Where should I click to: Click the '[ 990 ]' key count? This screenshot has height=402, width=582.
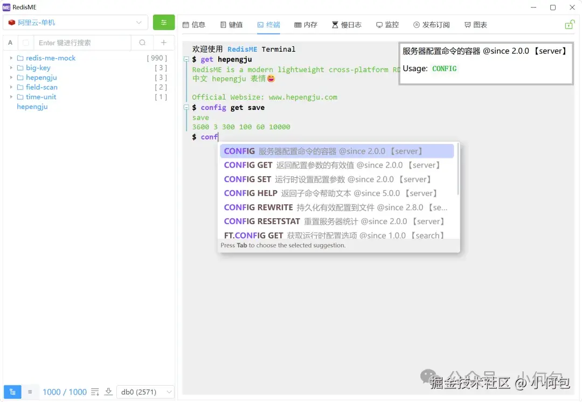pyautogui.click(x=157, y=58)
